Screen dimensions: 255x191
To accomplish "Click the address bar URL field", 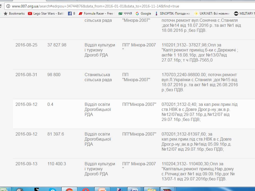I will (106, 6).
